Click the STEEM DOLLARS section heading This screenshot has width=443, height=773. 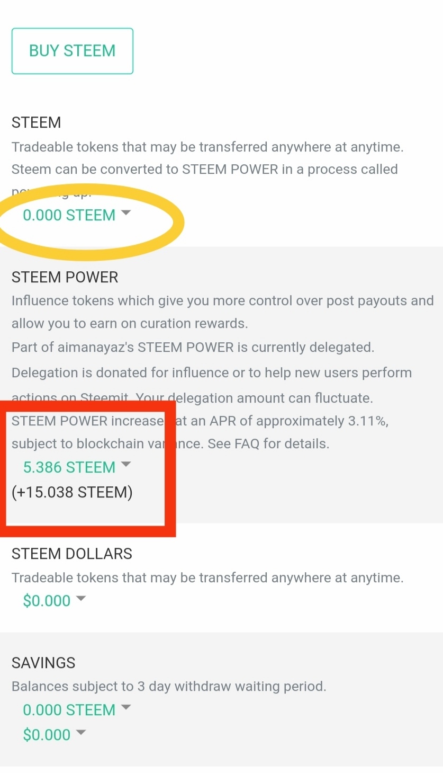[x=72, y=554]
